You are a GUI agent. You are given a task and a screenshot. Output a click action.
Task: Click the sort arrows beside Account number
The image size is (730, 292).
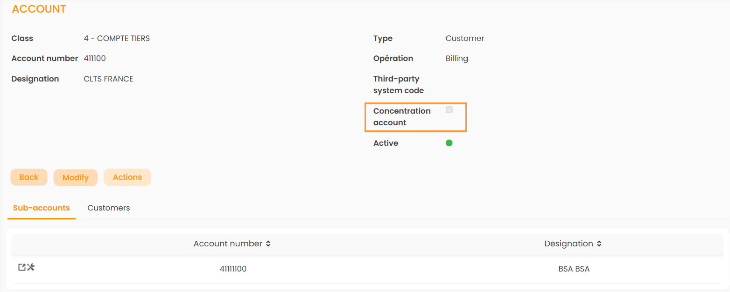268,244
